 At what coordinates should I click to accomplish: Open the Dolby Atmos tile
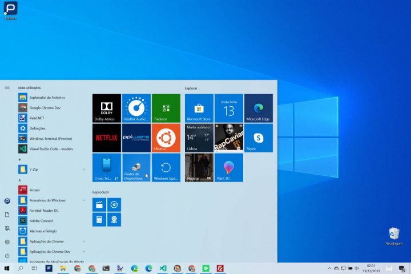point(107,108)
